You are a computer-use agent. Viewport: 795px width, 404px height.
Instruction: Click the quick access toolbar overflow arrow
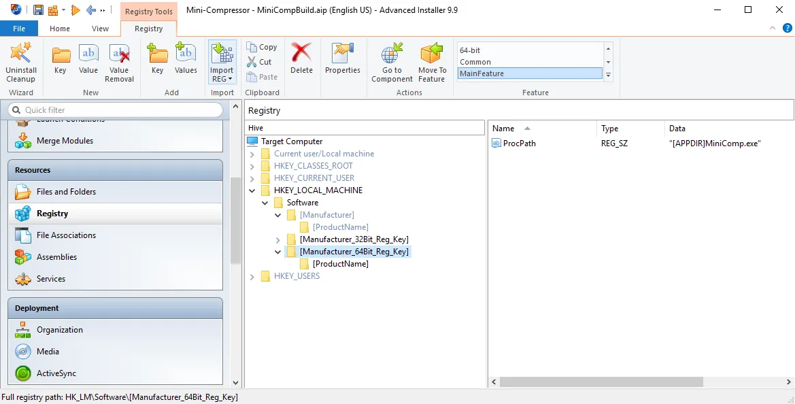click(103, 10)
